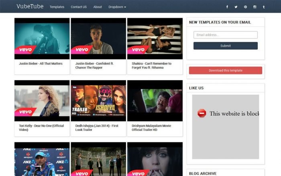Screen dimensions: 281x176
Task: Open Shakira Can't Remember to Forget You thumbnail
Action: click(x=155, y=38)
